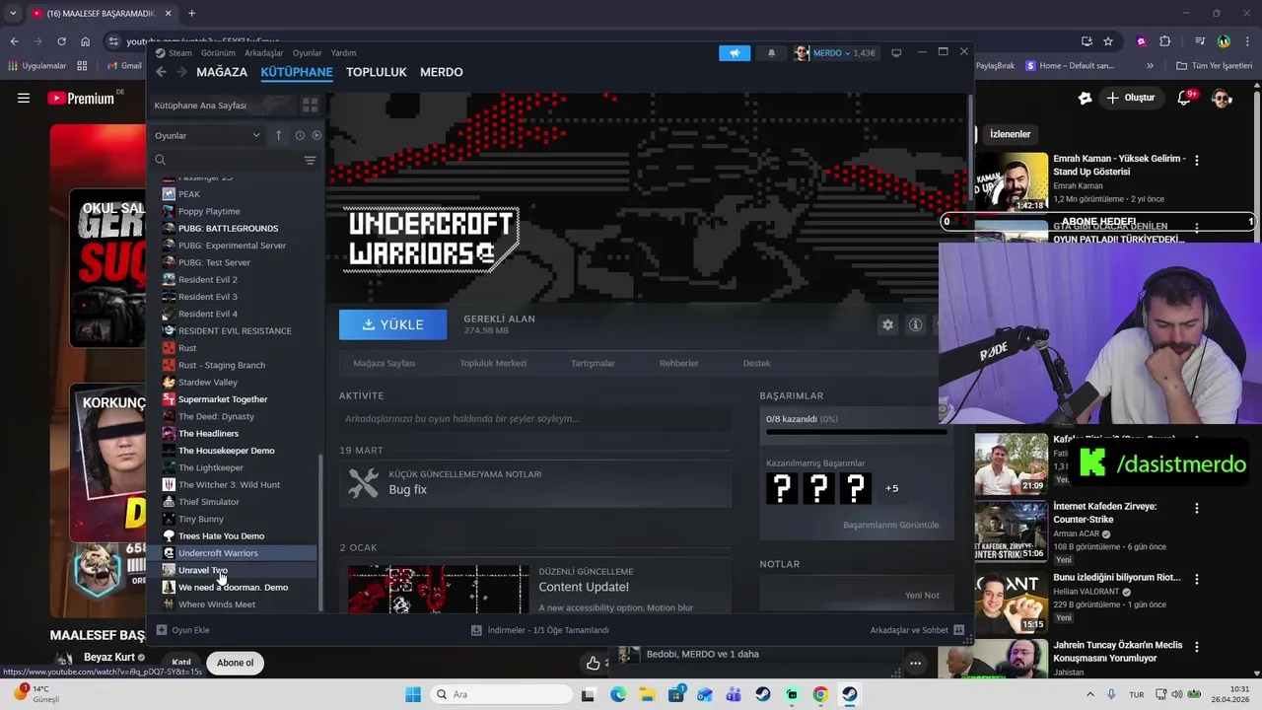Select PEAK in the game list
Image resolution: width=1262 pixels, height=710 pixels.
189,194
